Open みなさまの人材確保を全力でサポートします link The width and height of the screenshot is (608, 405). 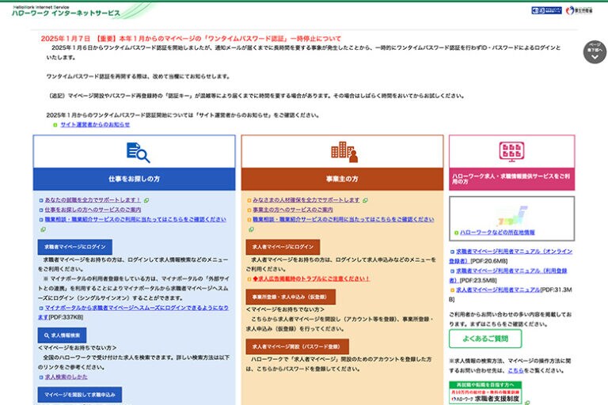(x=306, y=200)
